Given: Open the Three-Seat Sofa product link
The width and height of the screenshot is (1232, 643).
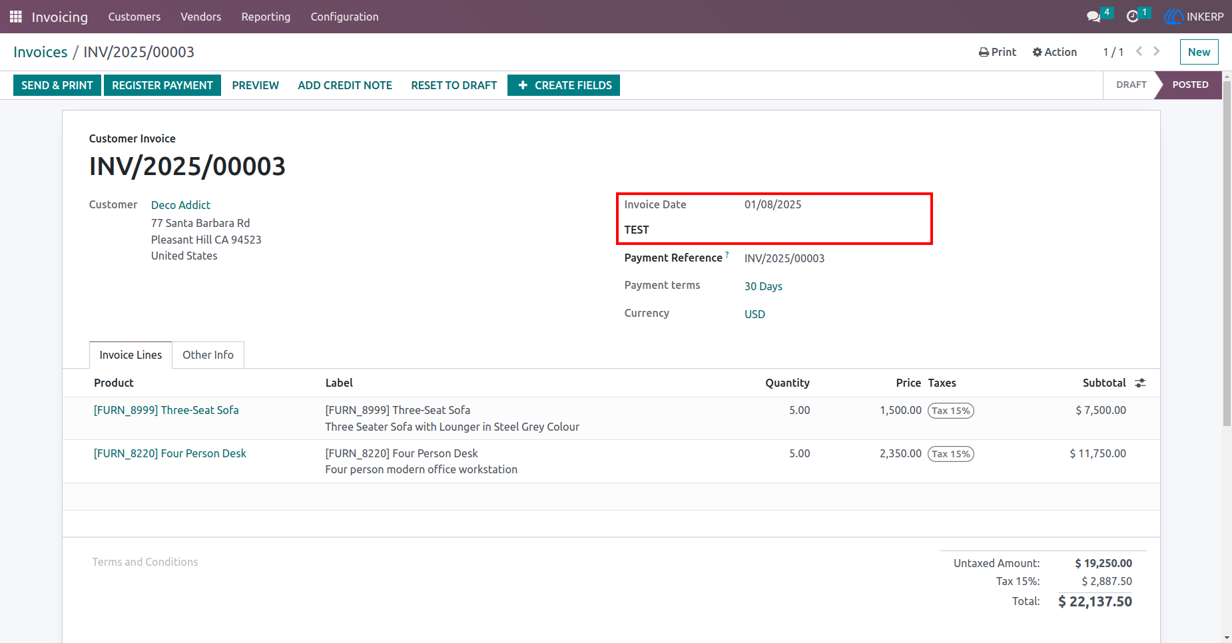Looking at the screenshot, I should [x=166, y=410].
